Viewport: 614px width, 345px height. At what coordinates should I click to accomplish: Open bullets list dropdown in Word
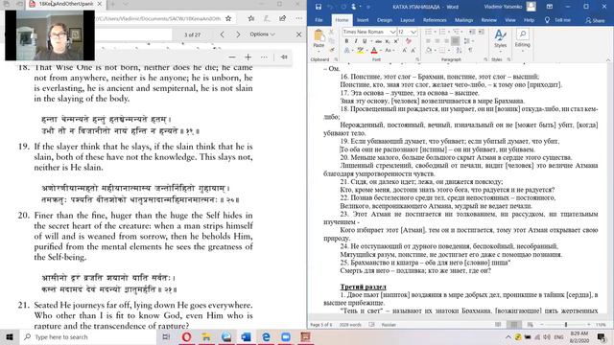pyautogui.click(x=436, y=32)
